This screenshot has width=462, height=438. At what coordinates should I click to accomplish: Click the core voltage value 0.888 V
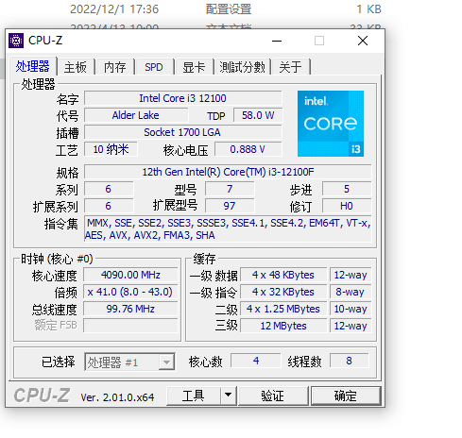(x=248, y=149)
